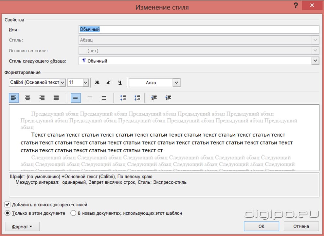Toggle bold formatting (Ж button)

[x=97, y=83]
